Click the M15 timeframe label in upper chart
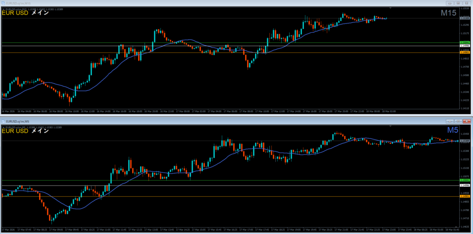473x234 pixels. [448, 13]
